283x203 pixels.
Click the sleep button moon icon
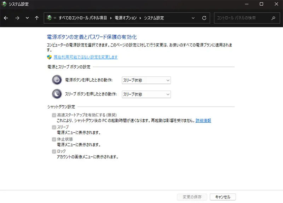[57, 94]
